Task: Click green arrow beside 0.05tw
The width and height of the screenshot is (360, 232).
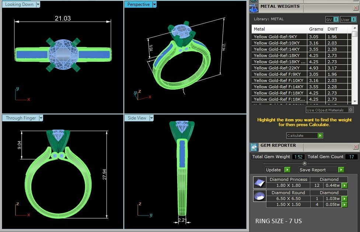Action: point(345,204)
